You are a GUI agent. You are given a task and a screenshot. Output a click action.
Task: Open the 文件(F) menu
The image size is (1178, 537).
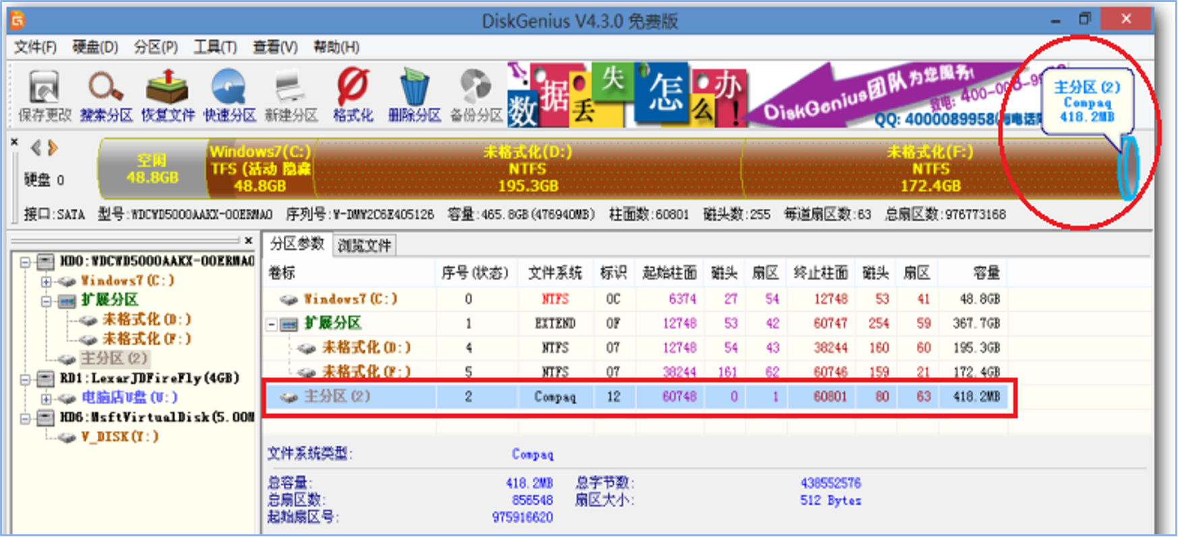pos(36,47)
